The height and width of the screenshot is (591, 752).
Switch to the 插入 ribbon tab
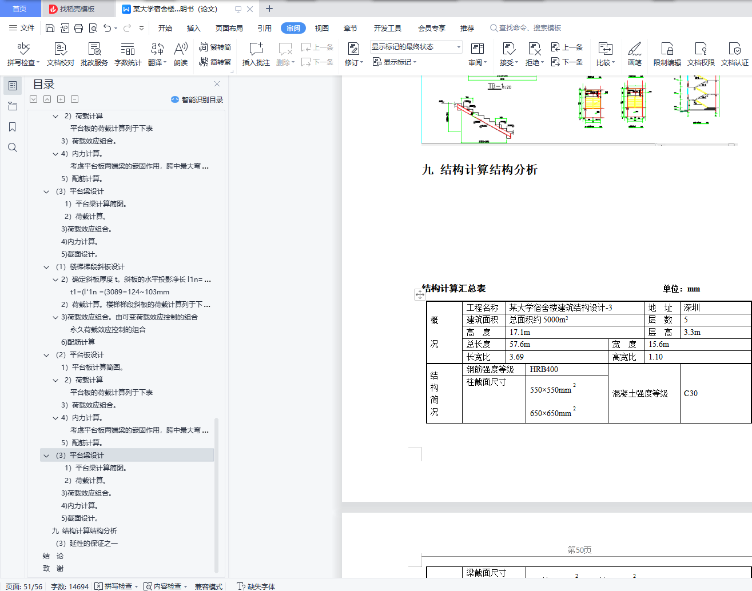click(194, 28)
